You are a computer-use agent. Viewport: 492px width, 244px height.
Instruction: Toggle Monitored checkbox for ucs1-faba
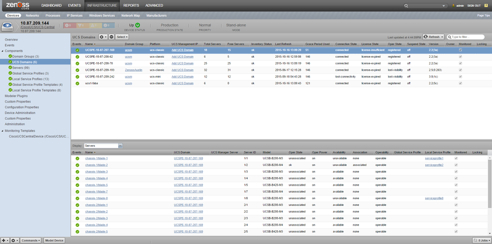click(x=460, y=84)
